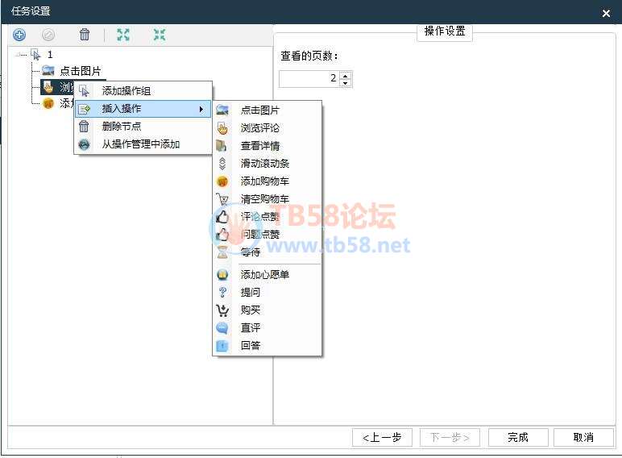Click the 购买 cart icon
Viewport: 622px width, 458px height.
point(222,310)
